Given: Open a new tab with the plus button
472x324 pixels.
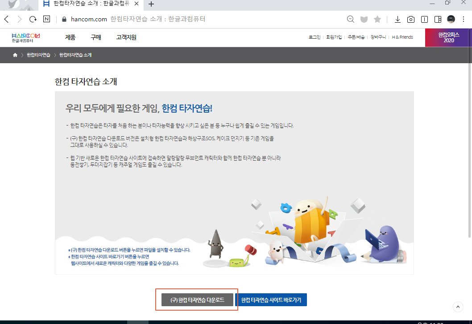Looking at the screenshot, I should pyautogui.click(x=151, y=4).
